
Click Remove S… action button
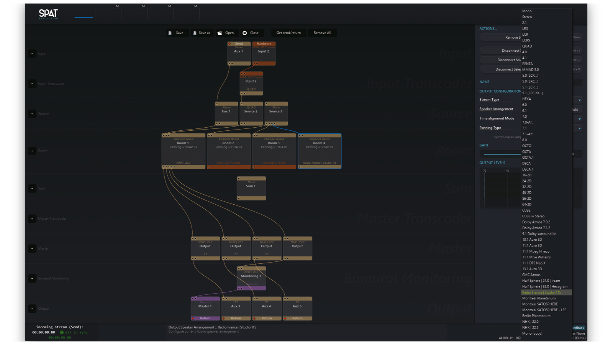[500, 38]
